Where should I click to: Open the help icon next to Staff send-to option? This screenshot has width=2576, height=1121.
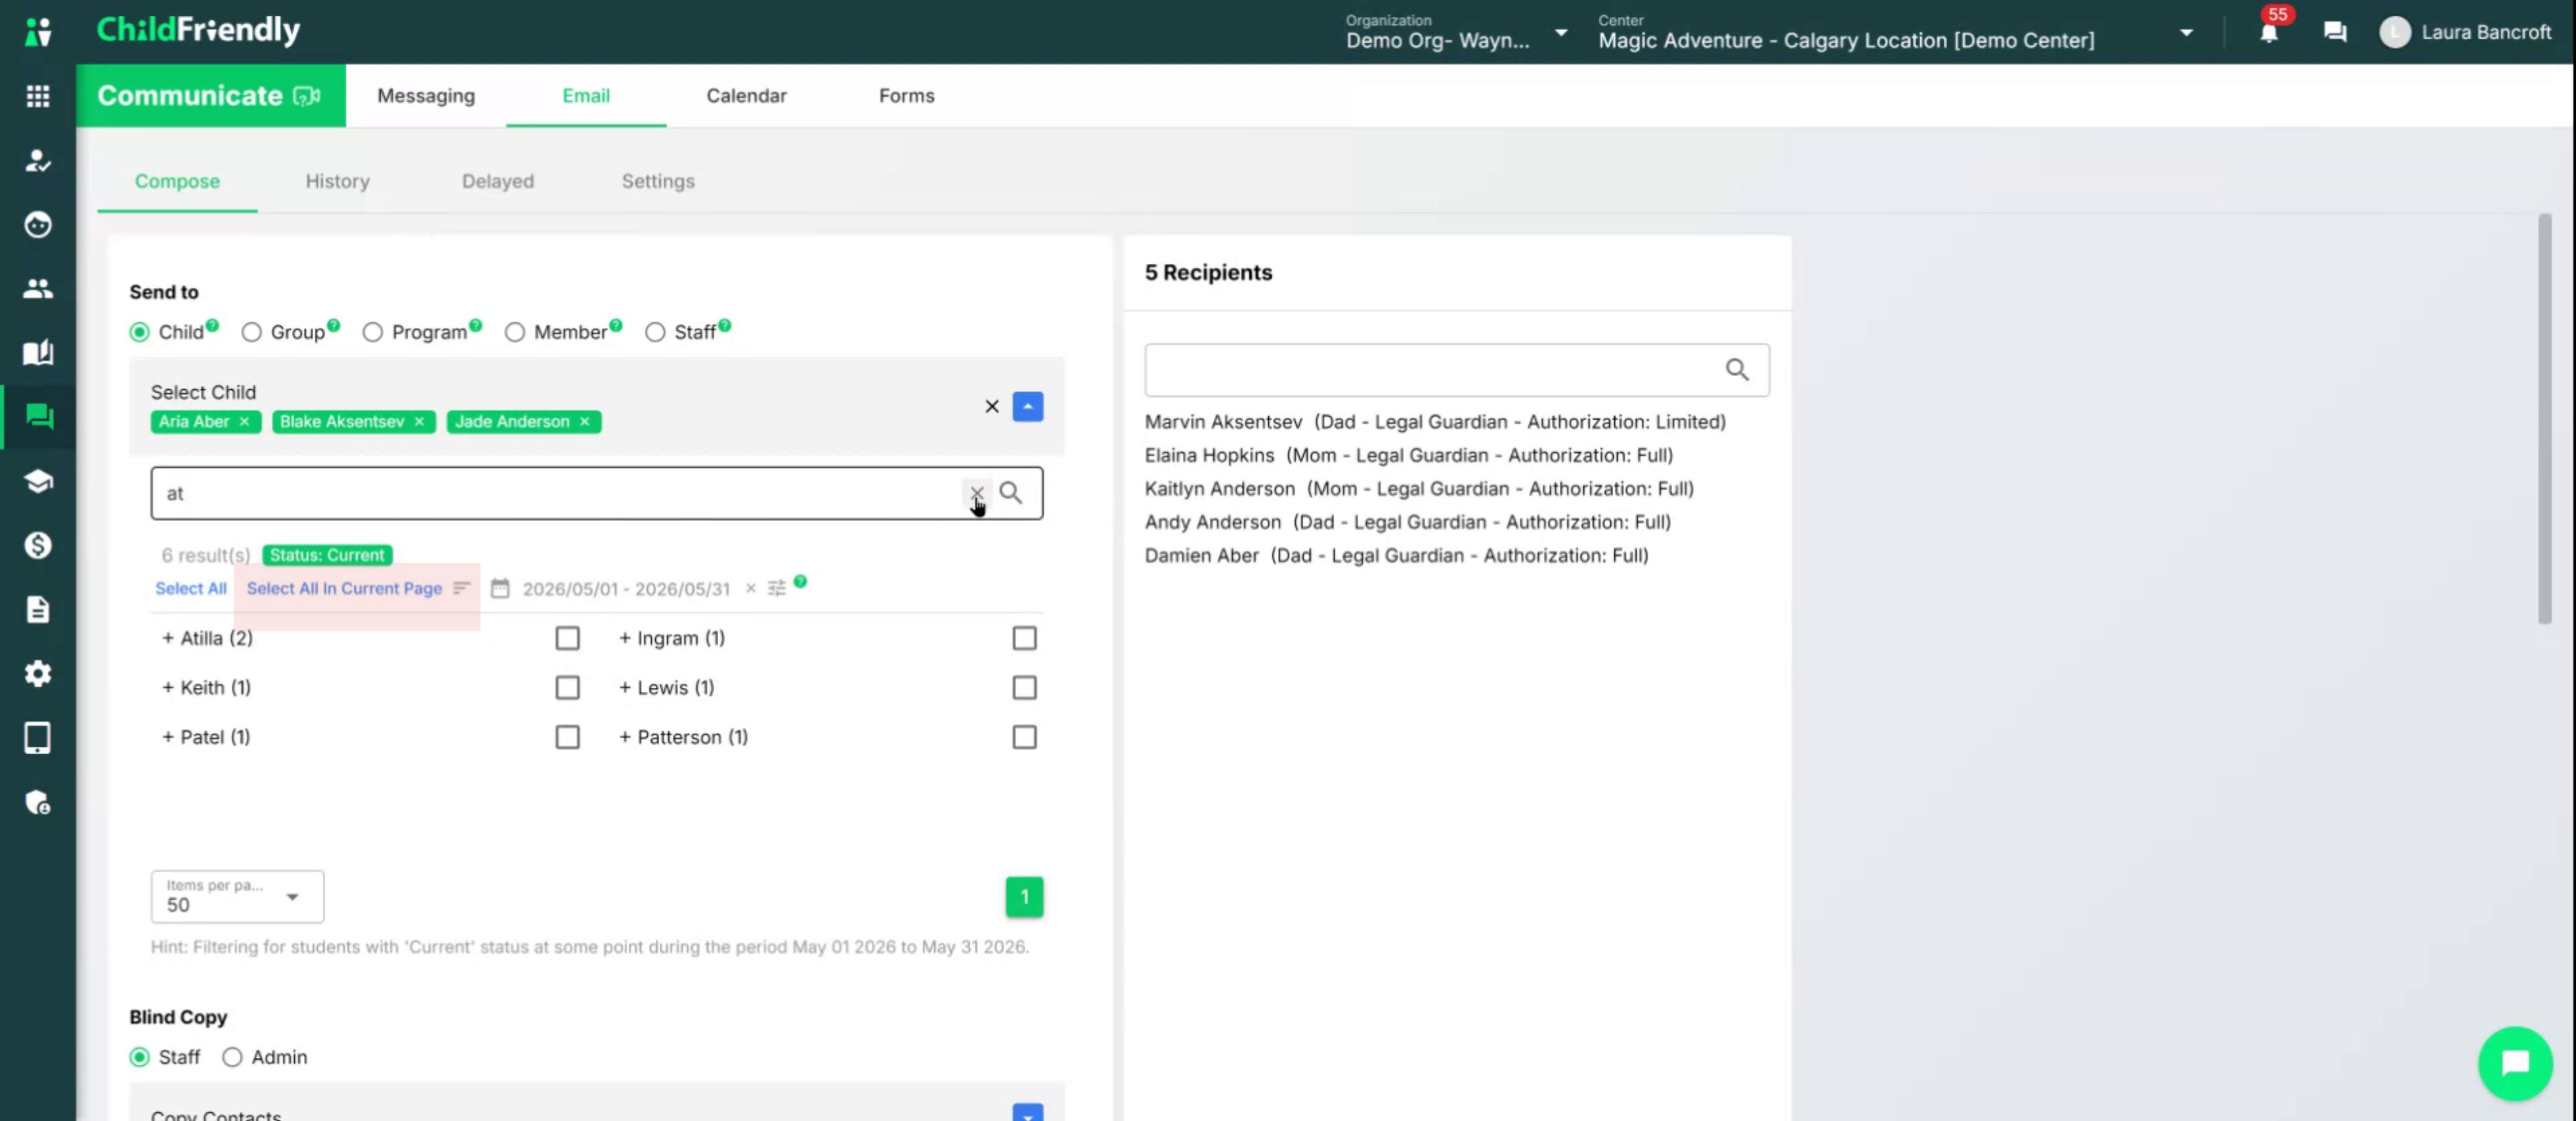(725, 325)
